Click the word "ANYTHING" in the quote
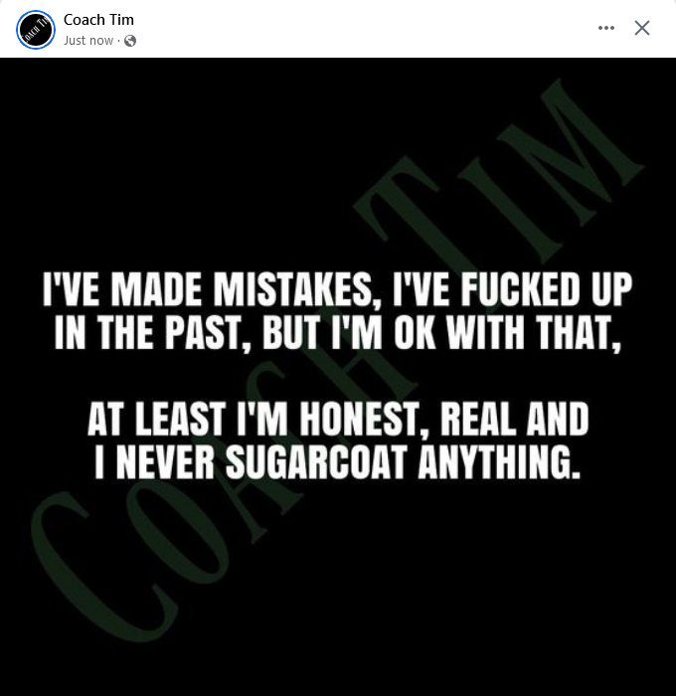 coord(515,462)
